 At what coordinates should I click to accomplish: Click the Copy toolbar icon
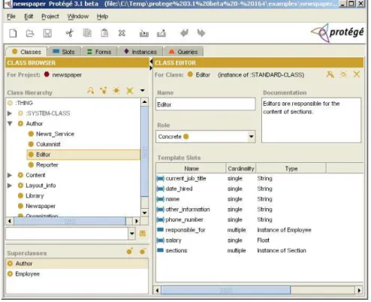tap(87, 33)
